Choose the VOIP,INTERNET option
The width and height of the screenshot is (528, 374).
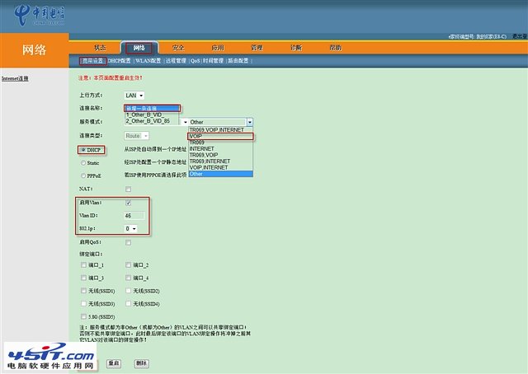point(220,167)
